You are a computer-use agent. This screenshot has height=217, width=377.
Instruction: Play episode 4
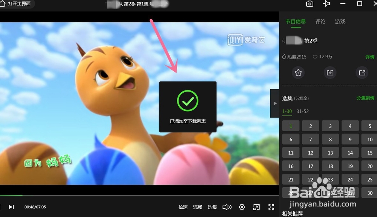pyautogui.click(x=350, y=126)
